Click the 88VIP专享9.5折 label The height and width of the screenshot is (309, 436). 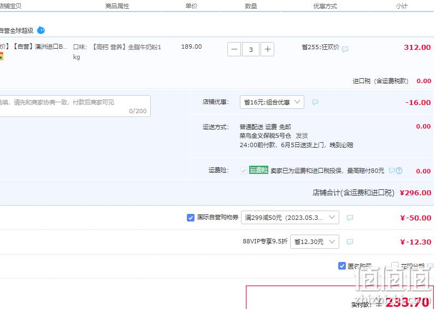pyautogui.click(x=265, y=241)
